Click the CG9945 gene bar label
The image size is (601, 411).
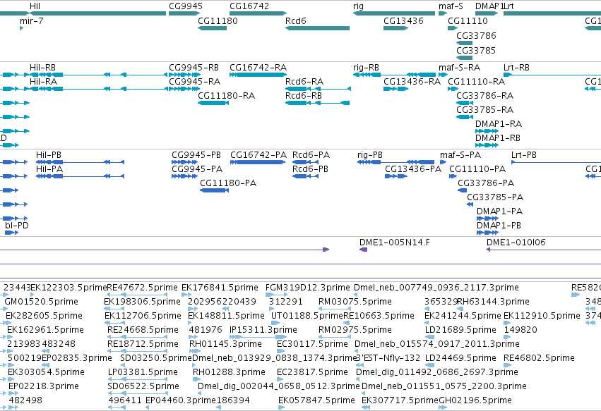(186, 6)
